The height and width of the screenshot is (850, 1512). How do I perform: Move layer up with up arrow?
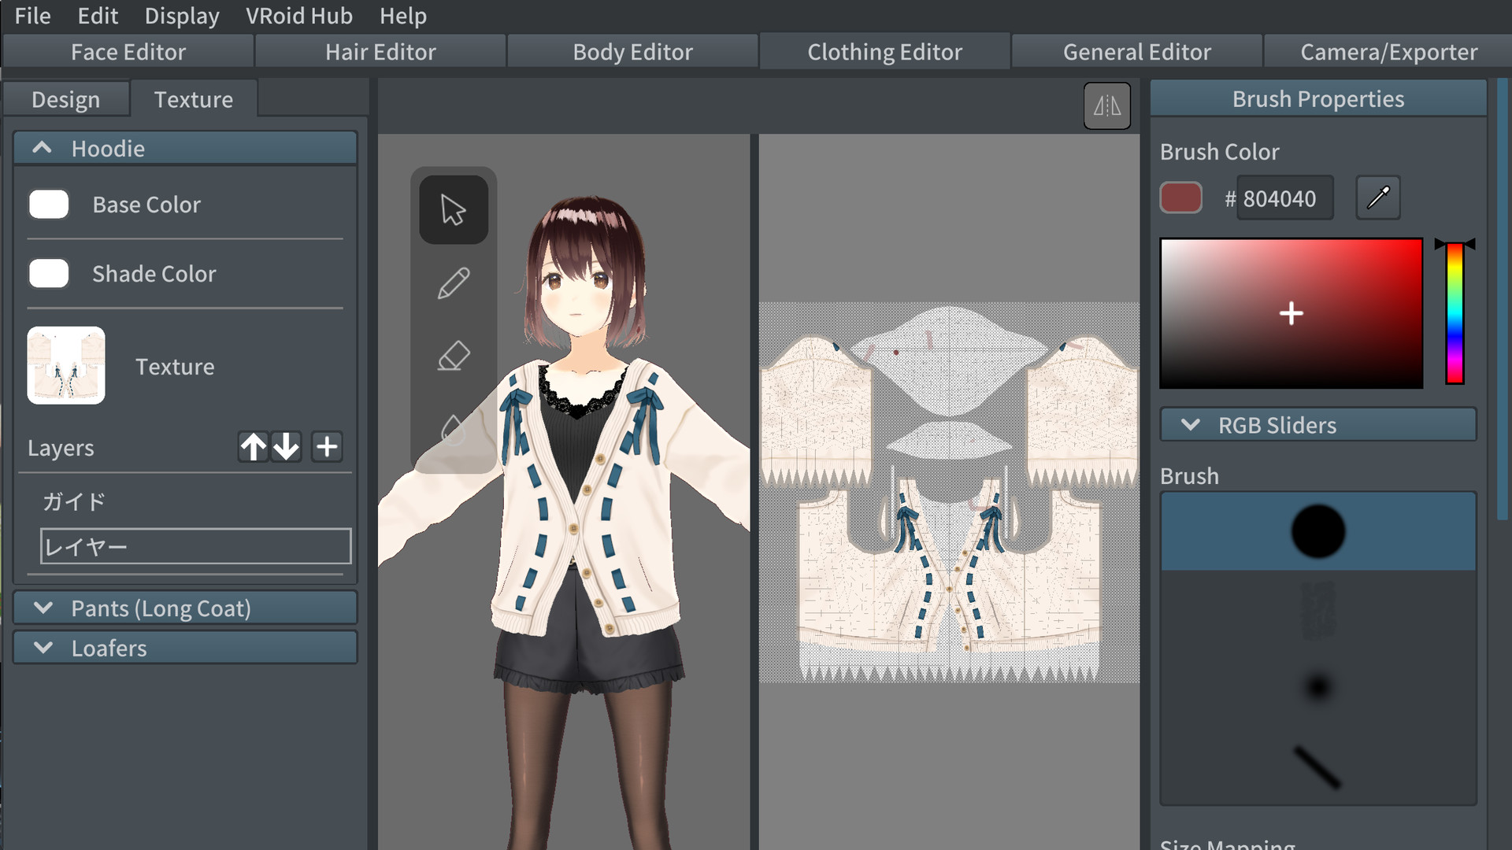[x=252, y=447]
